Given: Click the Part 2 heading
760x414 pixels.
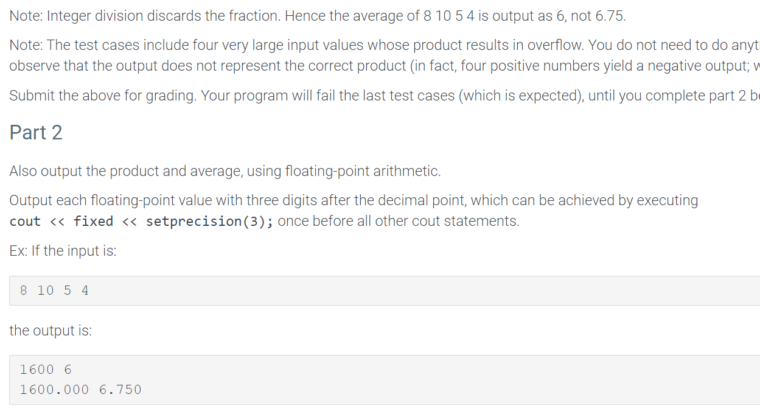Looking at the screenshot, I should click(36, 133).
